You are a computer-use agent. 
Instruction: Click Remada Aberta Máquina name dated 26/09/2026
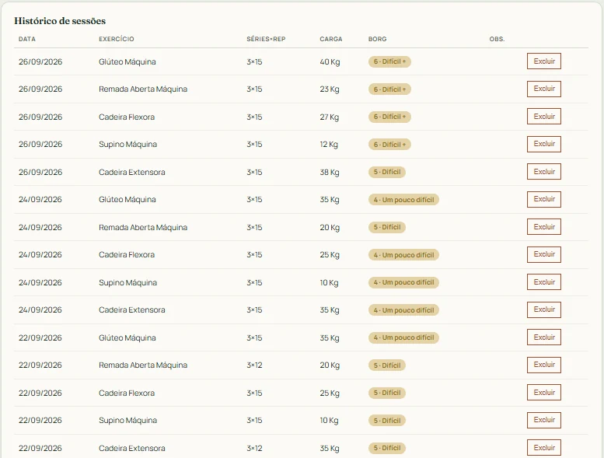point(143,89)
